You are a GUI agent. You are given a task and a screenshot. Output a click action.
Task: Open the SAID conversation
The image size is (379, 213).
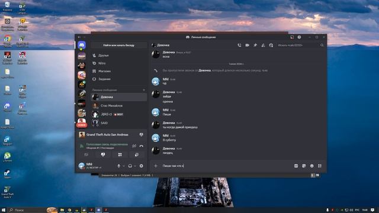click(x=118, y=123)
